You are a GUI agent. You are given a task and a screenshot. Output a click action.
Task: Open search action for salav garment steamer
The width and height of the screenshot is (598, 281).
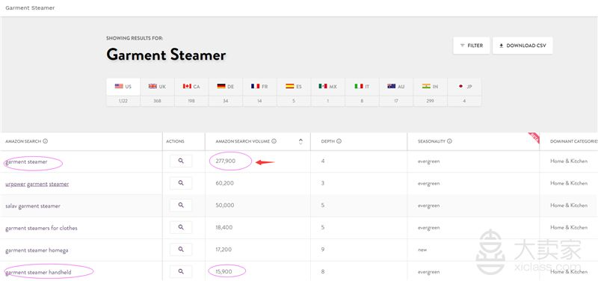point(181,206)
